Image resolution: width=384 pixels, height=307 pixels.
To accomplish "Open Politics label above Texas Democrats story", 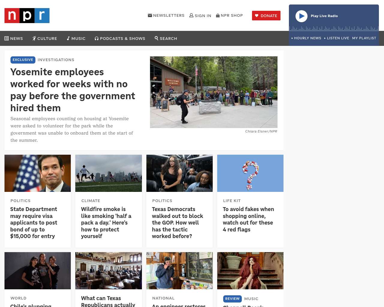I will coord(162,201).
